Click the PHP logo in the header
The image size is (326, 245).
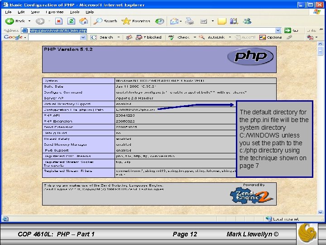250,56
